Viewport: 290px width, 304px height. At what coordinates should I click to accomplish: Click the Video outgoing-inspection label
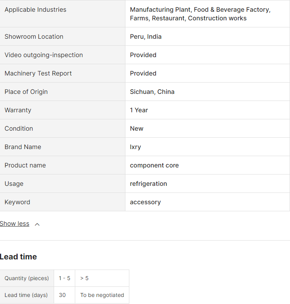pos(43,55)
